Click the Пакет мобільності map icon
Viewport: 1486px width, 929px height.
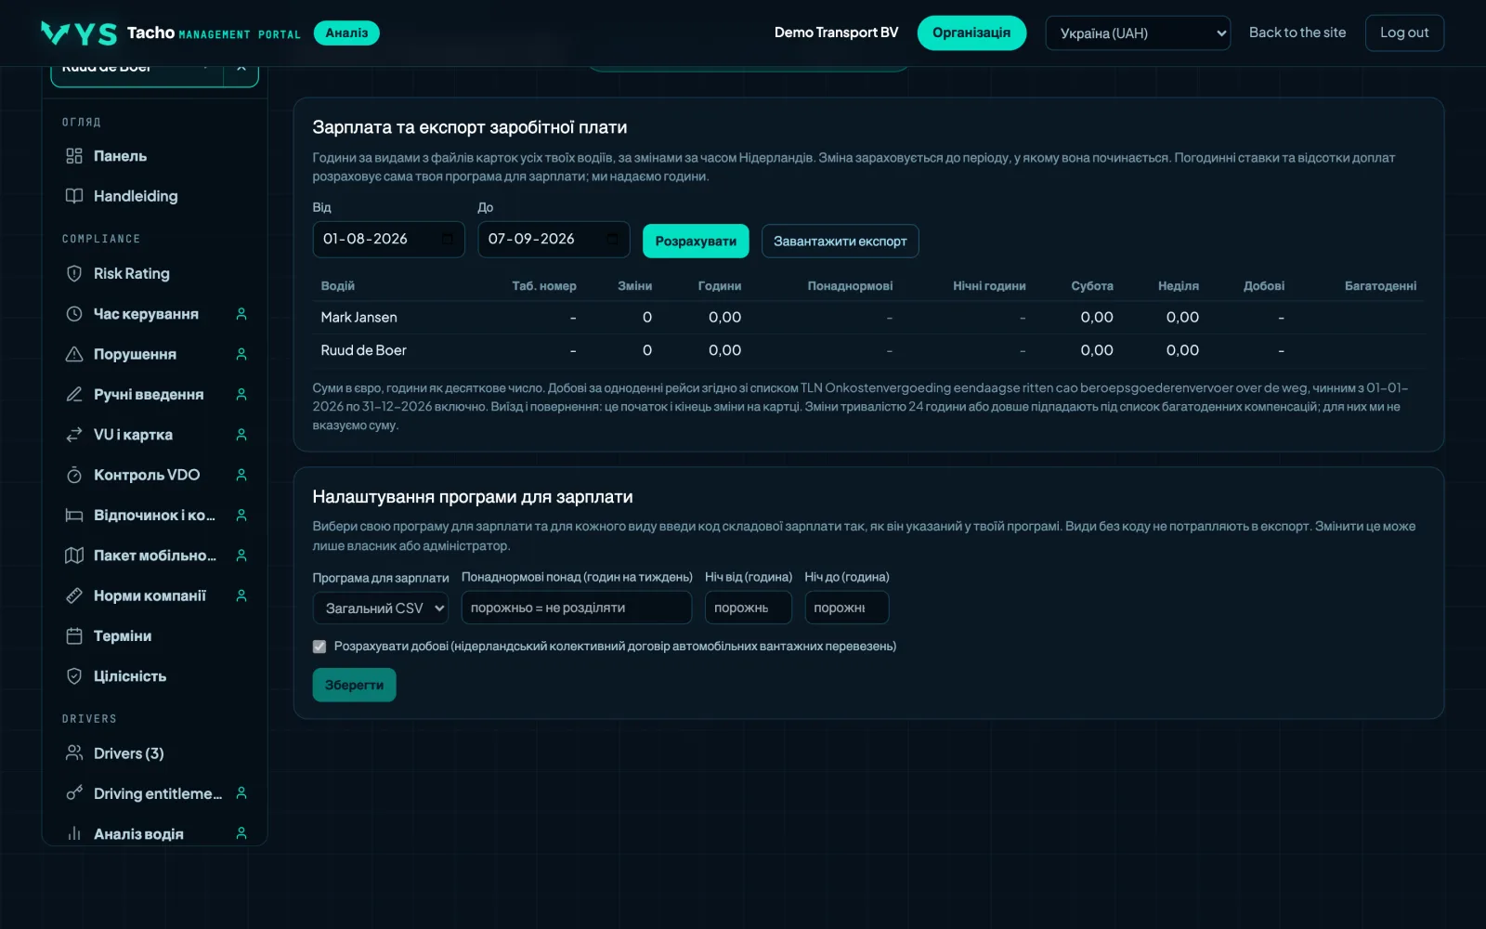(74, 556)
